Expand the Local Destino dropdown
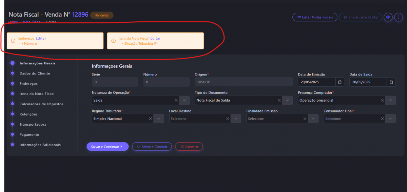The image size is (407, 192). (x=236, y=119)
